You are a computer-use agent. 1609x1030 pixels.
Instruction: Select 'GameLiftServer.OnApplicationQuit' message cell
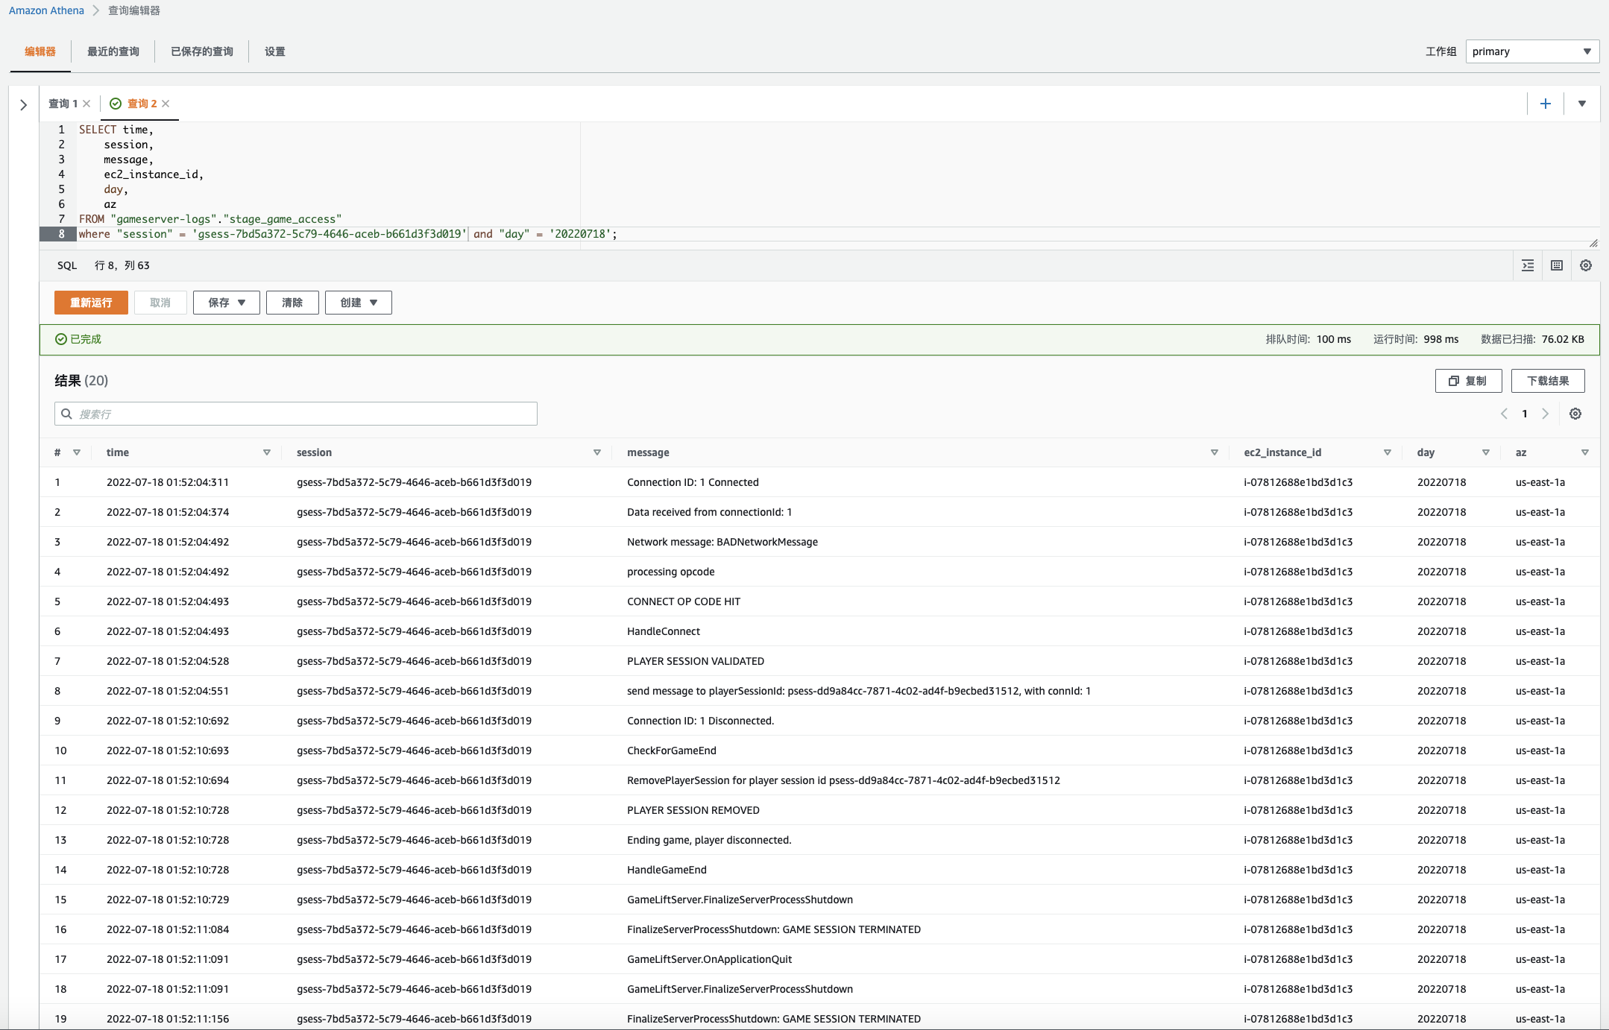point(709,959)
